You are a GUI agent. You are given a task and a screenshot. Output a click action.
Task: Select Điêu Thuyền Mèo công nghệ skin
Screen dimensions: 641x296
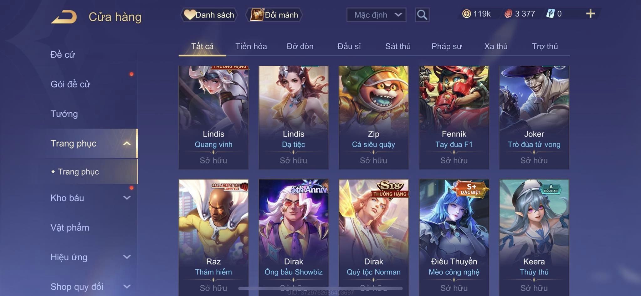tap(454, 237)
